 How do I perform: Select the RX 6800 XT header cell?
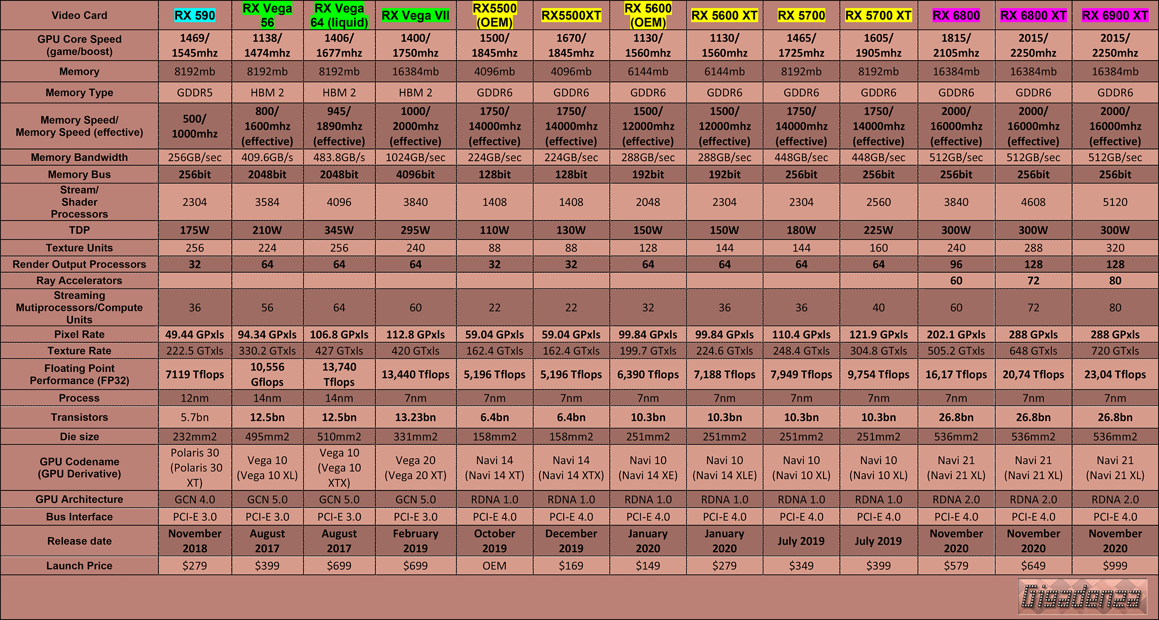[1033, 15]
